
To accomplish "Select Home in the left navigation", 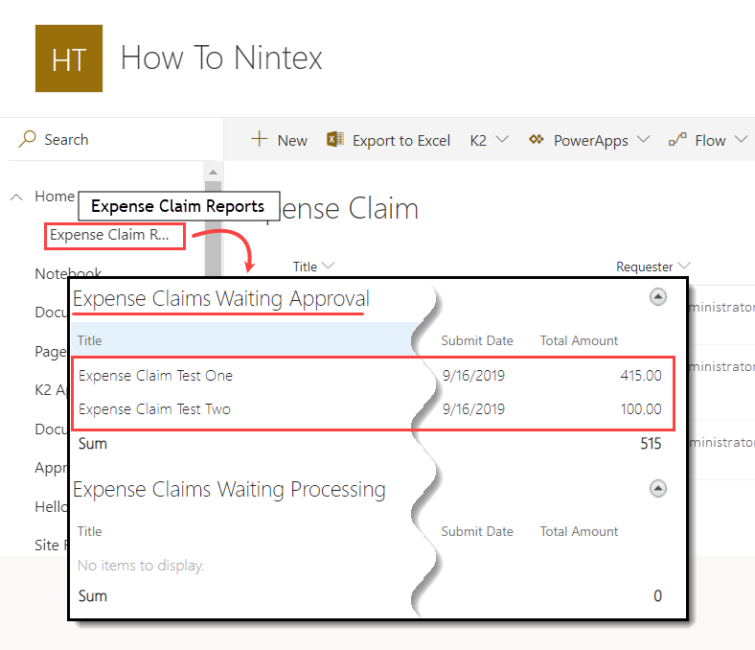I will 54,197.
